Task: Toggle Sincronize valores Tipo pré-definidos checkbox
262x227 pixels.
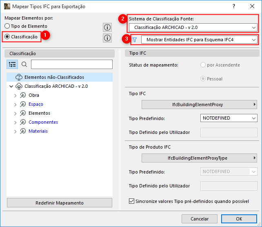Action: [131, 201]
